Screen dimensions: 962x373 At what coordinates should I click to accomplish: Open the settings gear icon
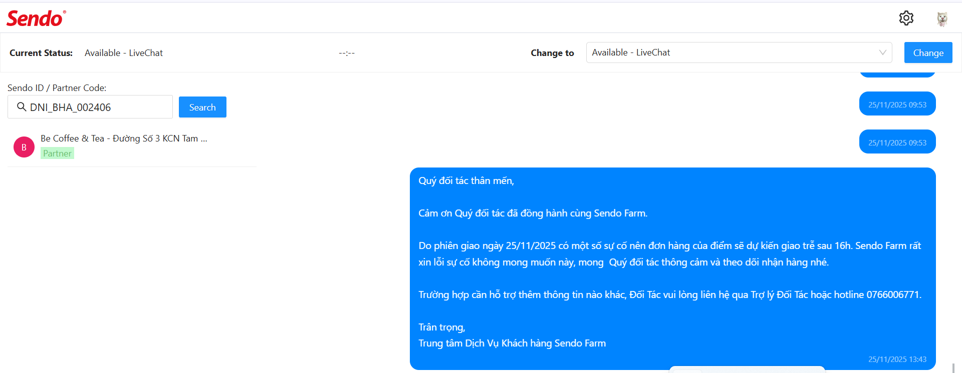(906, 18)
